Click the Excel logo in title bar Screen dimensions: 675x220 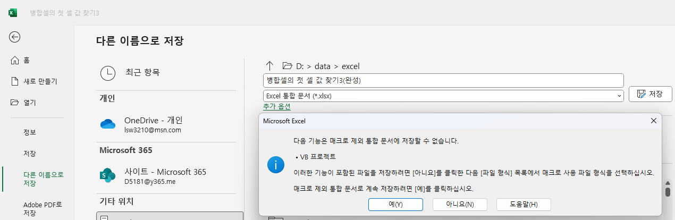tap(13, 12)
